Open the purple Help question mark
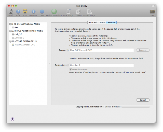163x132 pixels. (12, 119)
